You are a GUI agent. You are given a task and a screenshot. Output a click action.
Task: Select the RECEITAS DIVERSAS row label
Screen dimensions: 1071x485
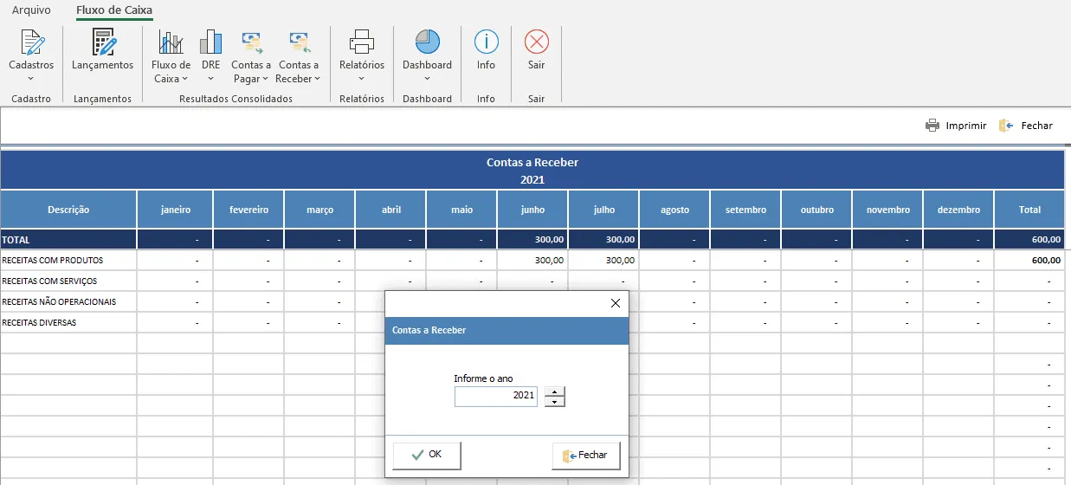click(x=39, y=322)
